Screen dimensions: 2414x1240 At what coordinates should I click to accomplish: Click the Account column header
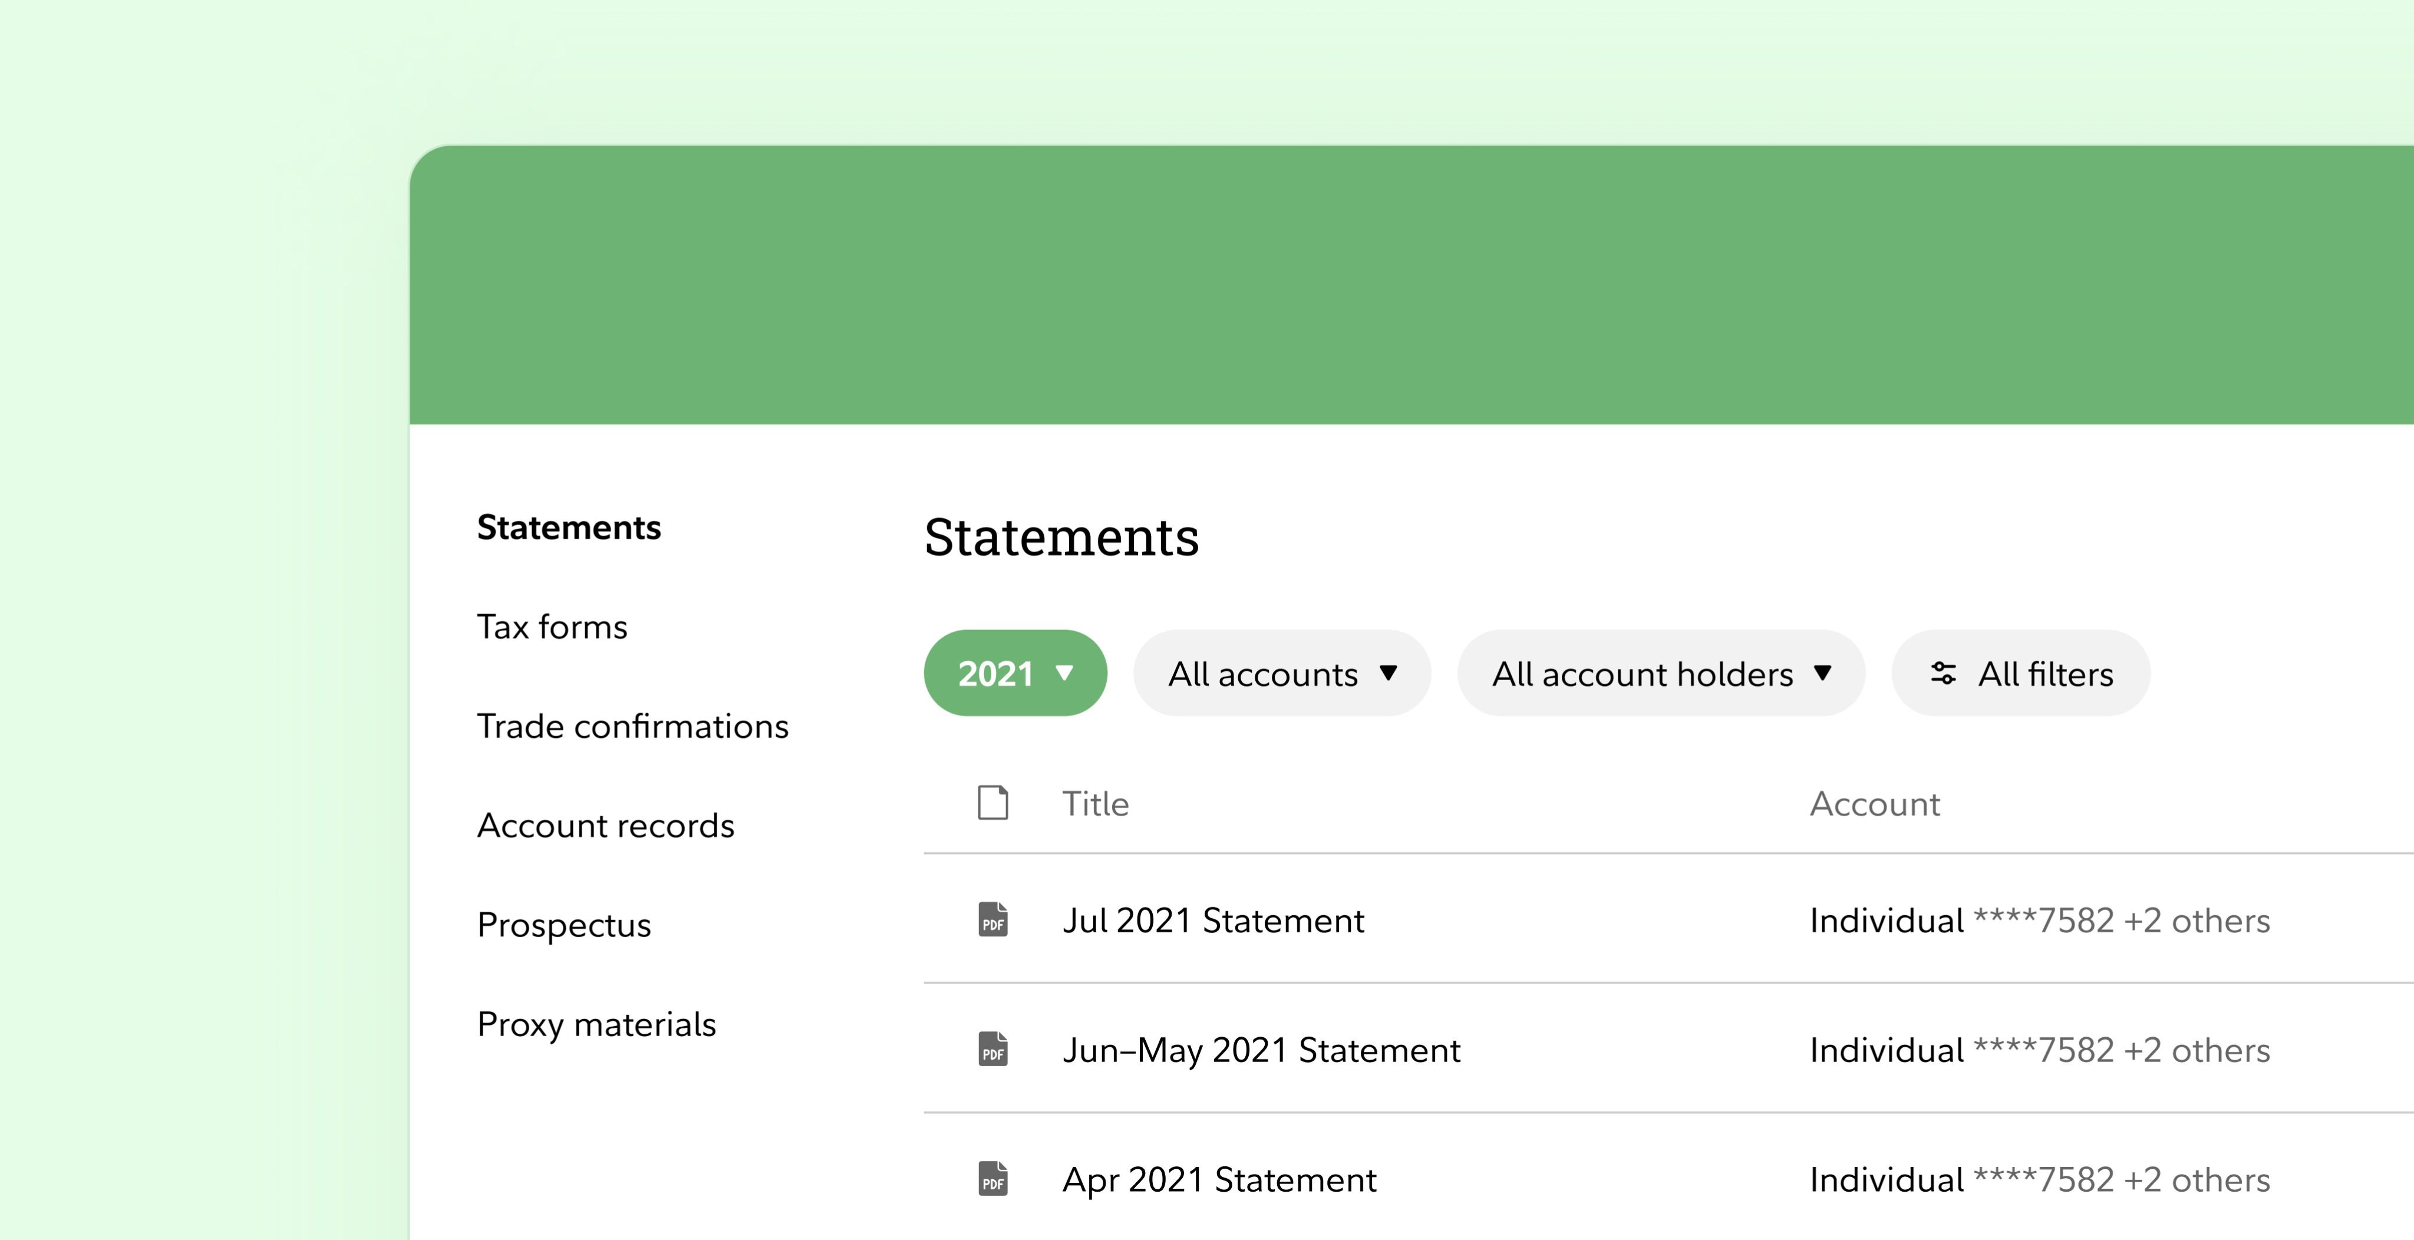point(1875,804)
